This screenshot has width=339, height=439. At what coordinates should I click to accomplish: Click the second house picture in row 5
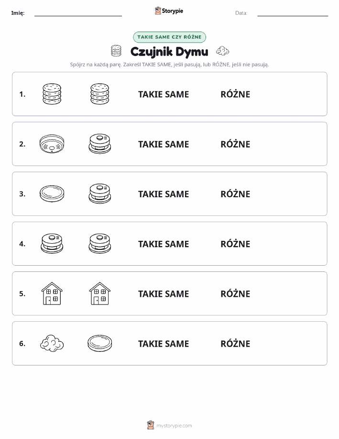click(x=100, y=293)
